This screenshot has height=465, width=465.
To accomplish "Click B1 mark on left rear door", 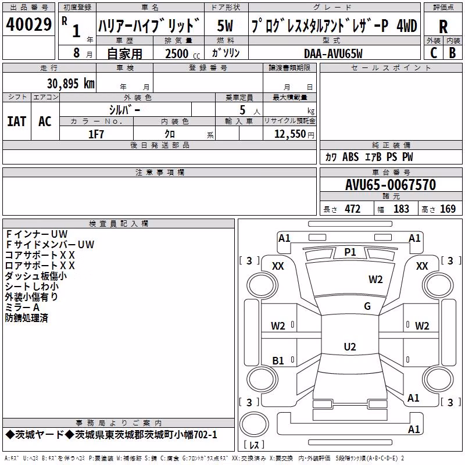I will point(278,361).
